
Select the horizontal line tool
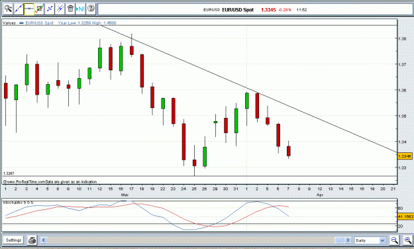pos(28,9)
